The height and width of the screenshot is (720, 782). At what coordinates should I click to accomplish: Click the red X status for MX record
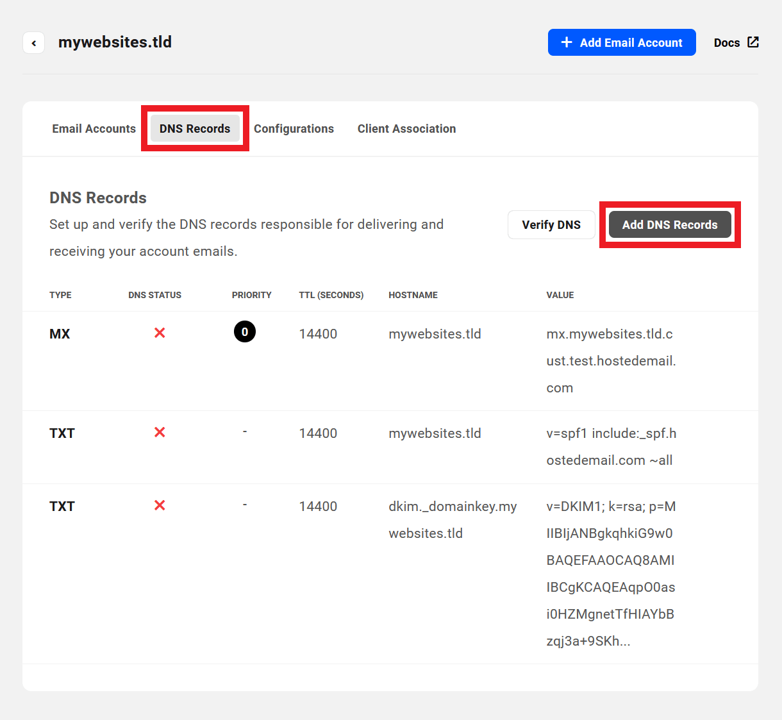pyautogui.click(x=160, y=333)
